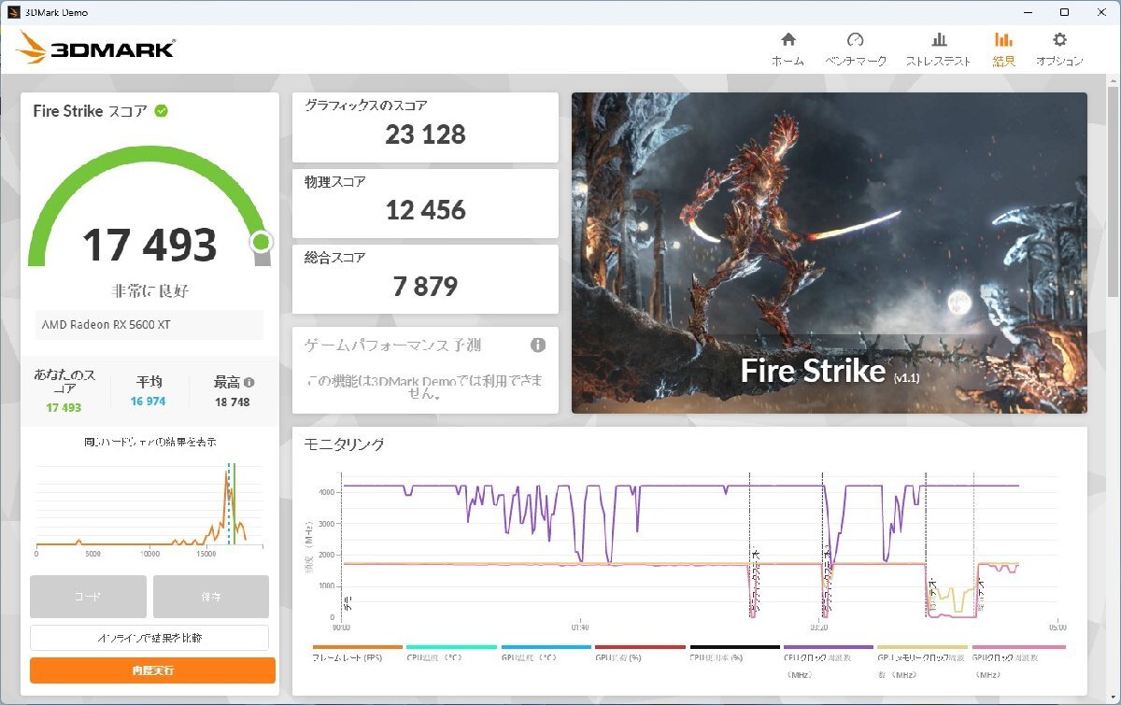Click オンラインで結果を比較 button
This screenshot has height=705, width=1121.
149,638
